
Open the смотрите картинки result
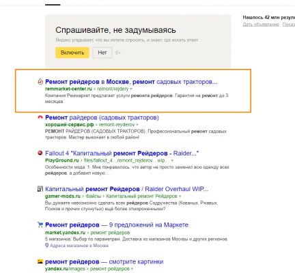(x=104, y=261)
